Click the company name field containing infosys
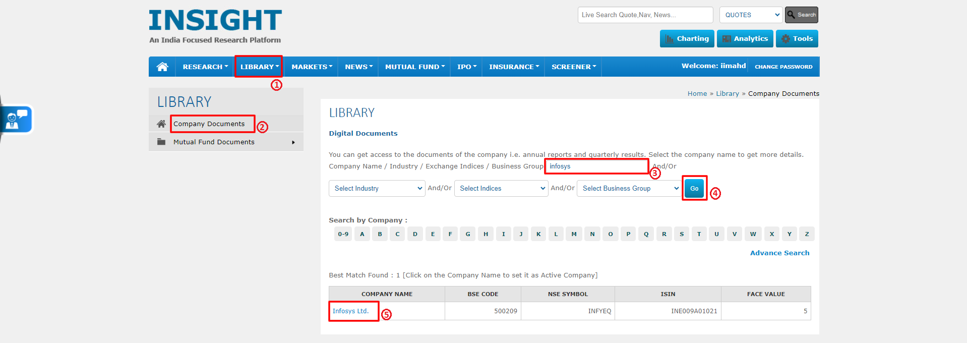Screen dimensions: 967x343 point(597,166)
